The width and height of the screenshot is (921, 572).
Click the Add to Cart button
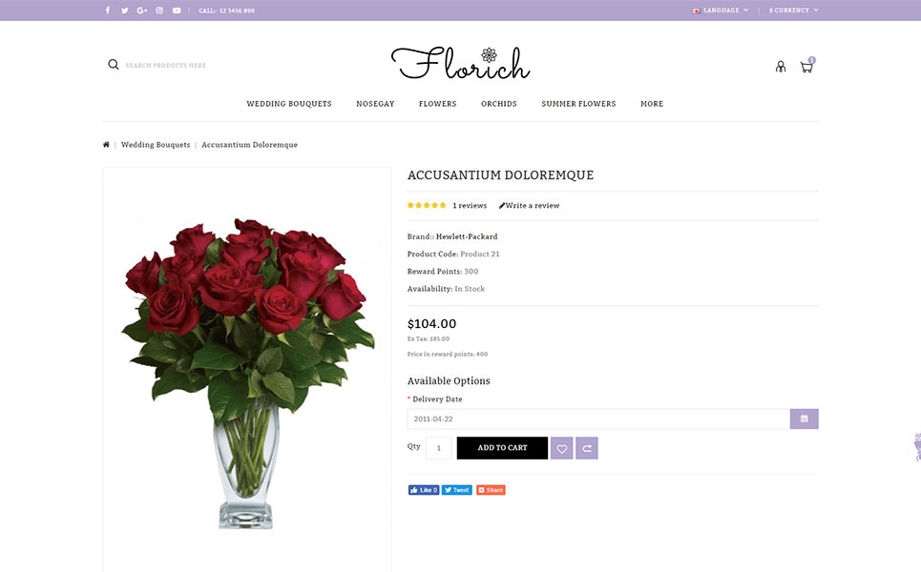point(502,448)
